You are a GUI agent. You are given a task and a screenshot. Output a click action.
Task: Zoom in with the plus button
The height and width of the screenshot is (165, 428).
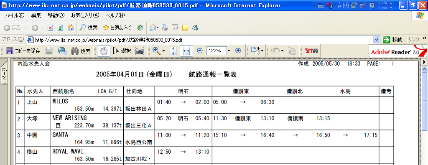coord(238,51)
